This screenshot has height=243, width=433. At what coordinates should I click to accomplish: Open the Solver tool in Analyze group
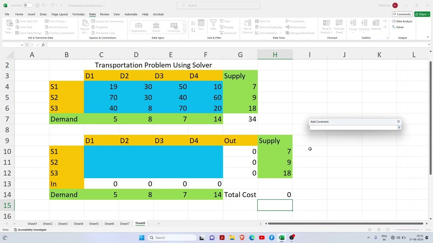pos(398,27)
